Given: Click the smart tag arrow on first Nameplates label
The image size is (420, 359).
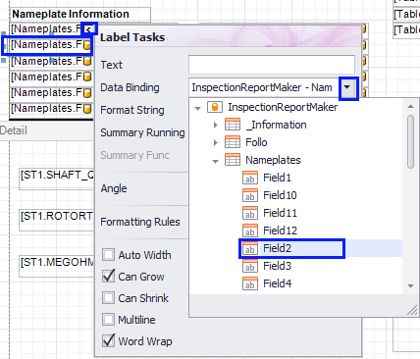Looking at the screenshot, I should [x=89, y=29].
